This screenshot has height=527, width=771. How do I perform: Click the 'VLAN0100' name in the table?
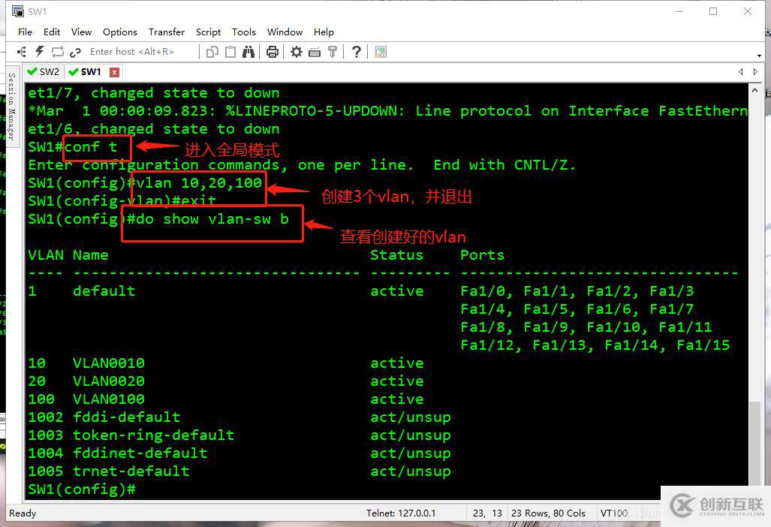(x=109, y=399)
